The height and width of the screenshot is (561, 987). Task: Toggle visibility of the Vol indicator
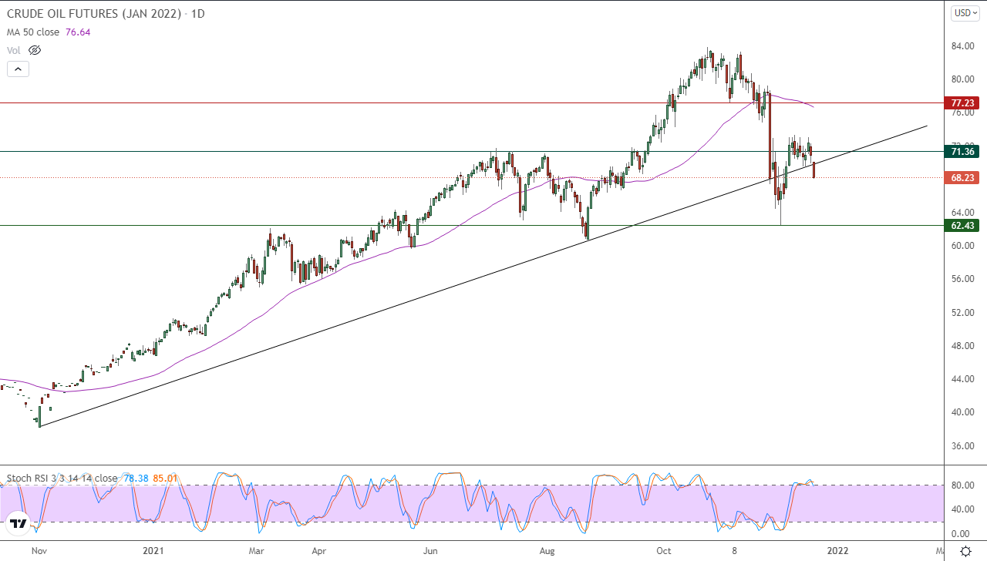click(34, 50)
